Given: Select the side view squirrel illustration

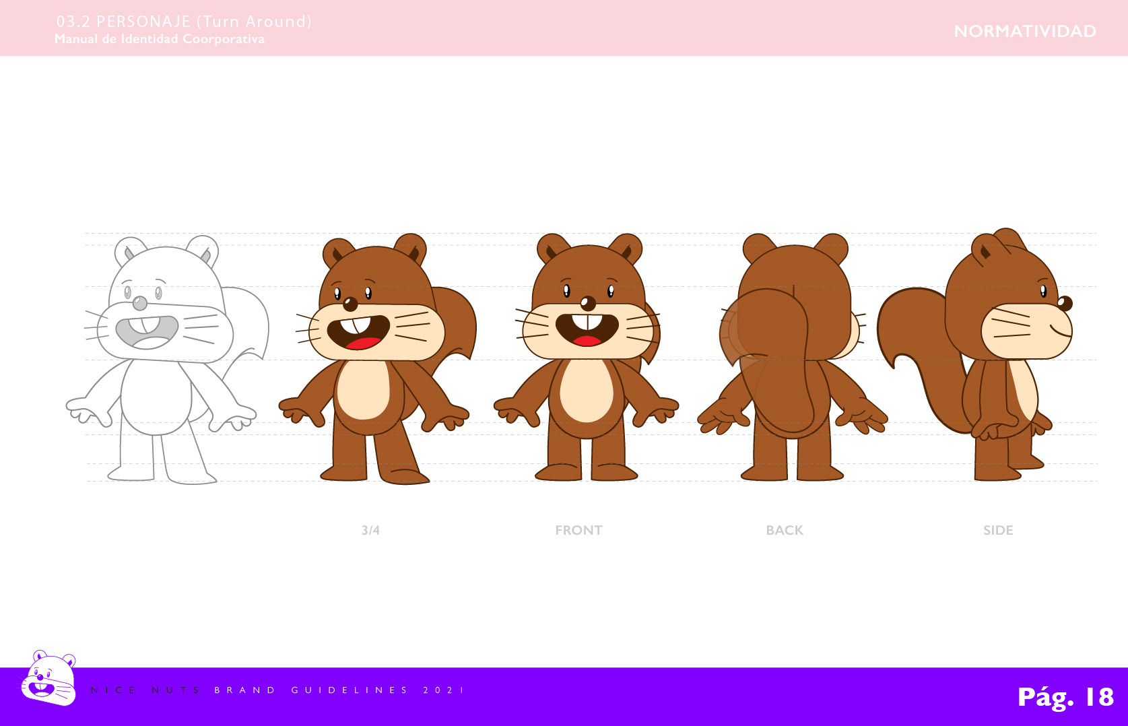Looking at the screenshot, I should (975, 354).
